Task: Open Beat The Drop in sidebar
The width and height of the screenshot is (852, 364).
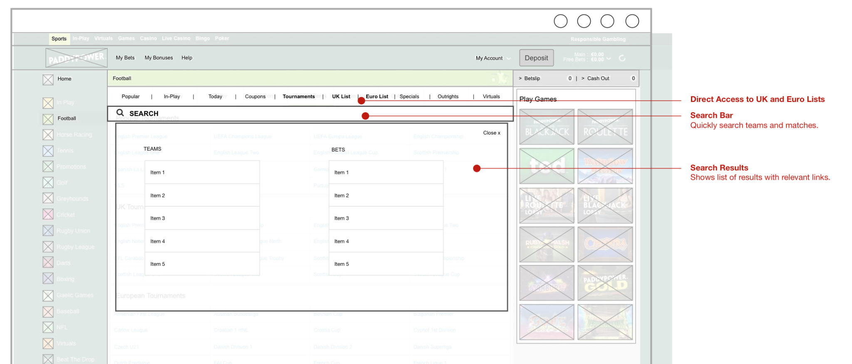Action: click(x=75, y=359)
